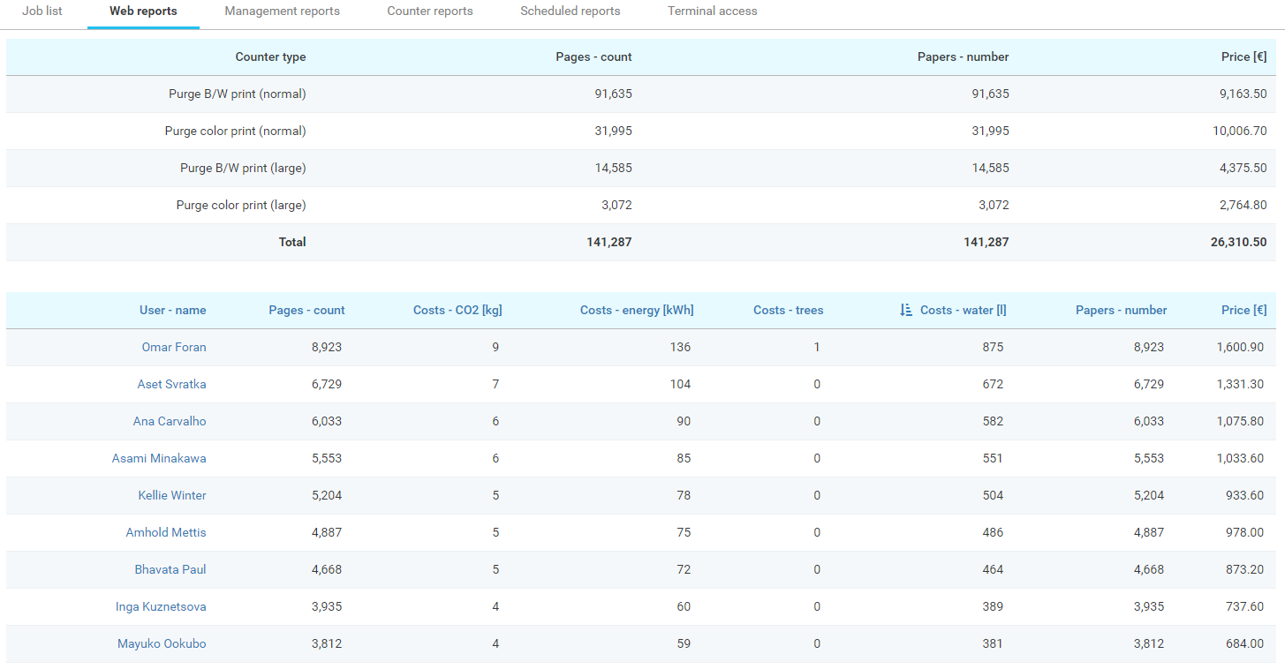Viewport: 1285px width, 669px height.
Task: Click the Ana Carvalho user name
Action: click(x=170, y=421)
